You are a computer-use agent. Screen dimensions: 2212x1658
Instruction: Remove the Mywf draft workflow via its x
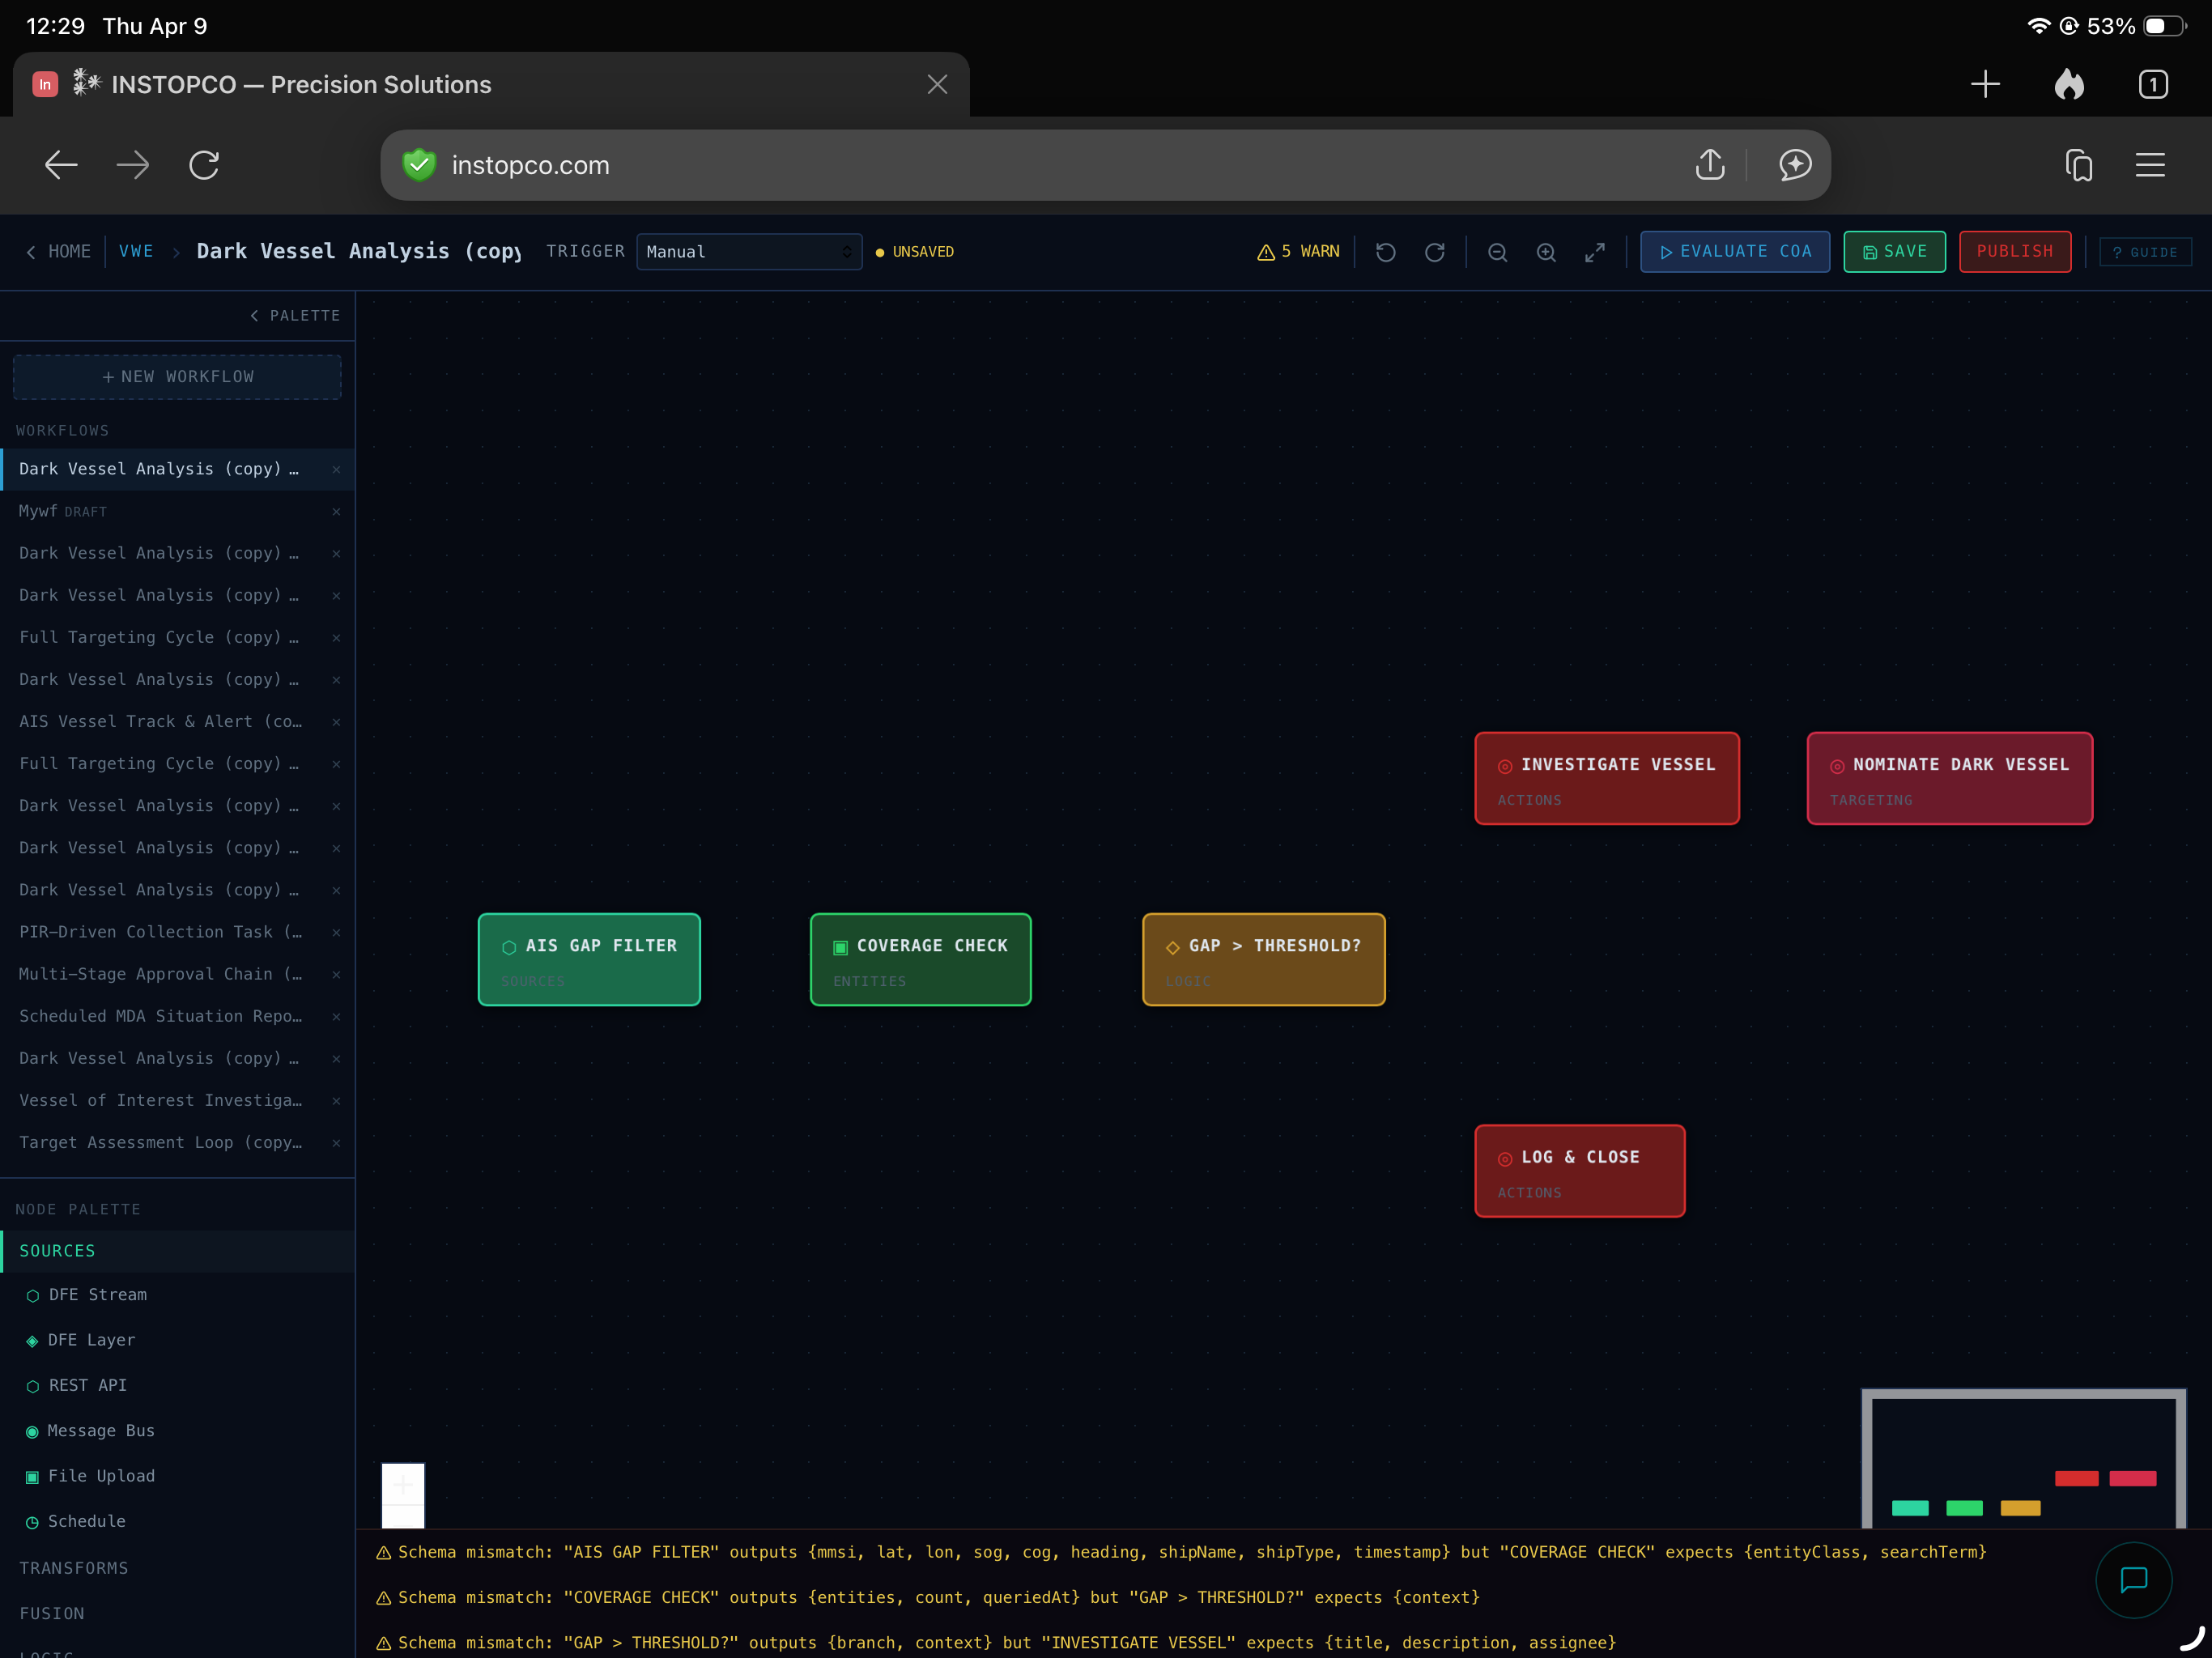[336, 511]
